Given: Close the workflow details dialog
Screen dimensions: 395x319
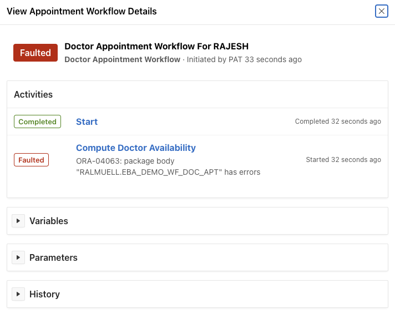Looking at the screenshot, I should tap(381, 11).
